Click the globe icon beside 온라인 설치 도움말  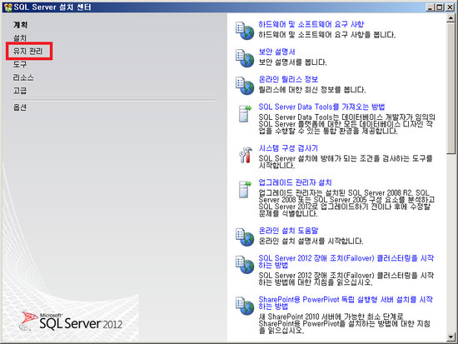[x=245, y=237]
